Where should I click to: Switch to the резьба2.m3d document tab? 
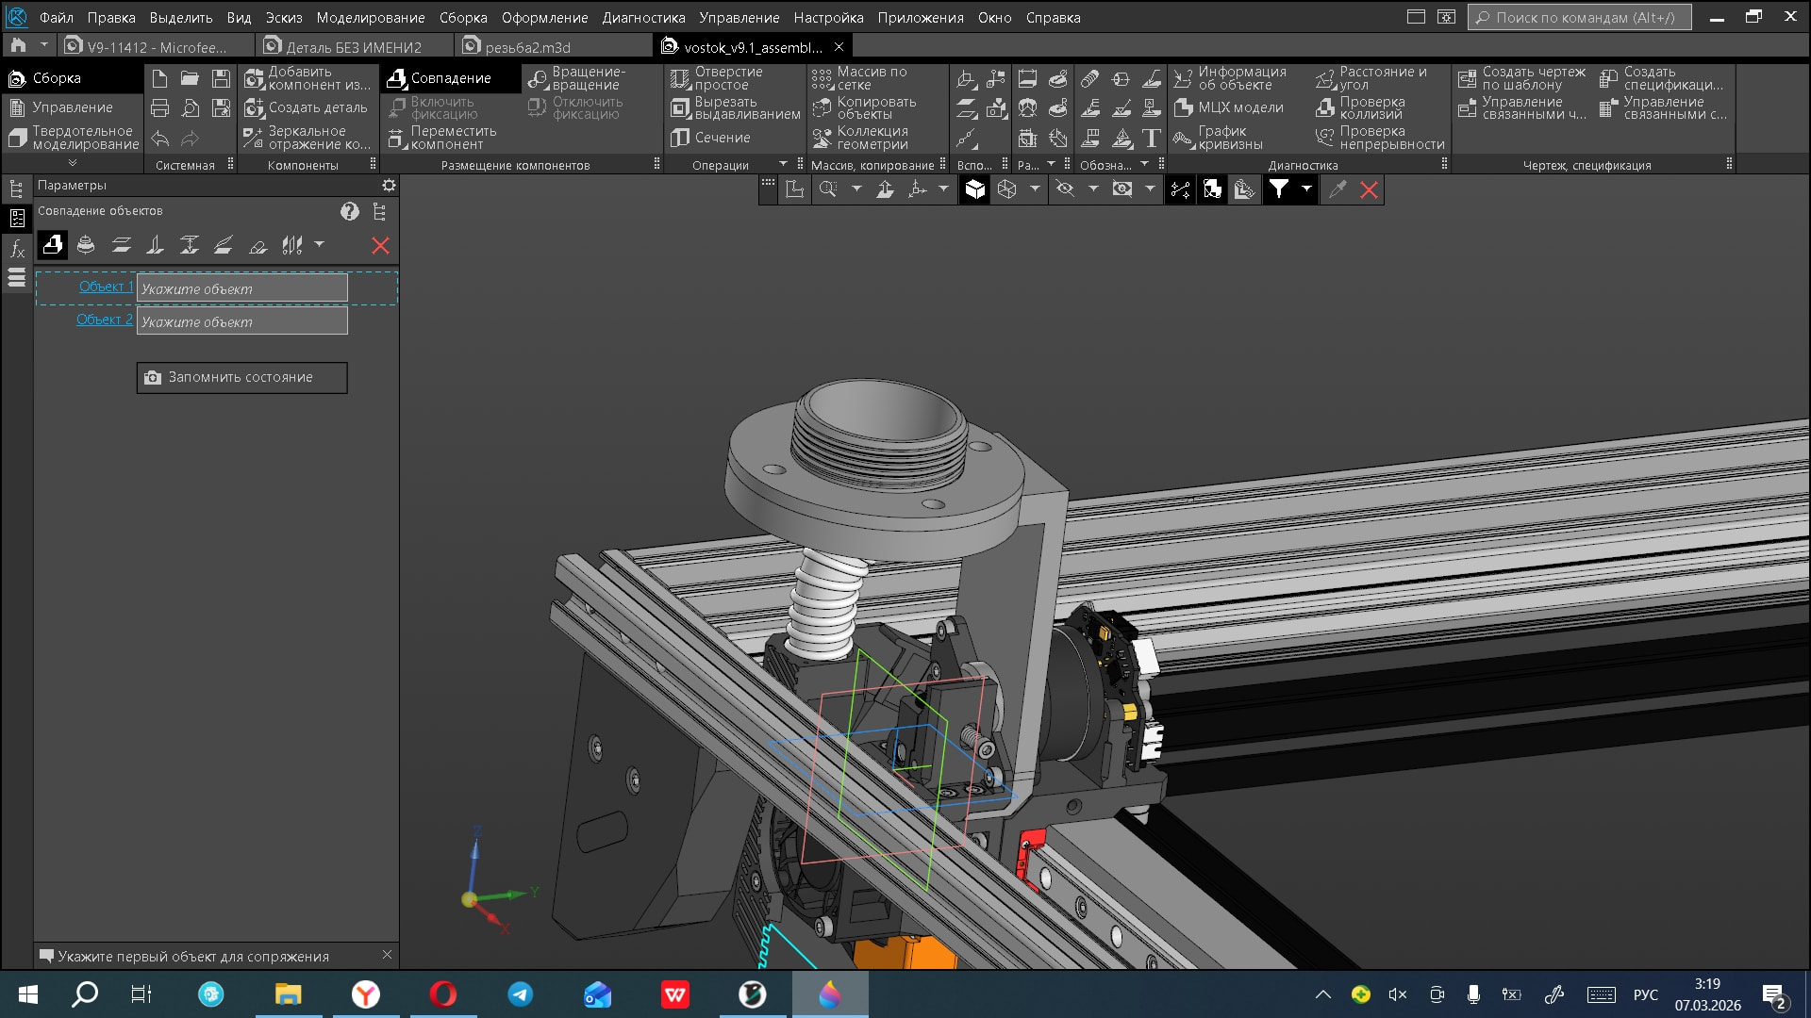[x=527, y=47]
